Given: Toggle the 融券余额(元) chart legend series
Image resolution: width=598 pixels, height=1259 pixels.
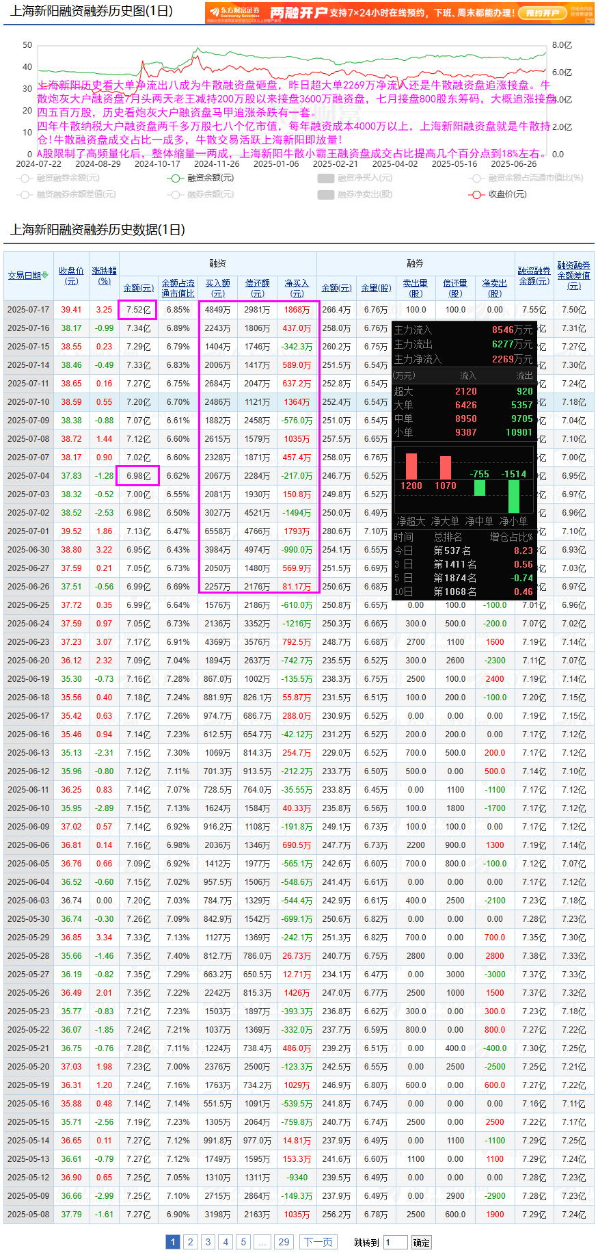Looking at the screenshot, I should point(201,194).
